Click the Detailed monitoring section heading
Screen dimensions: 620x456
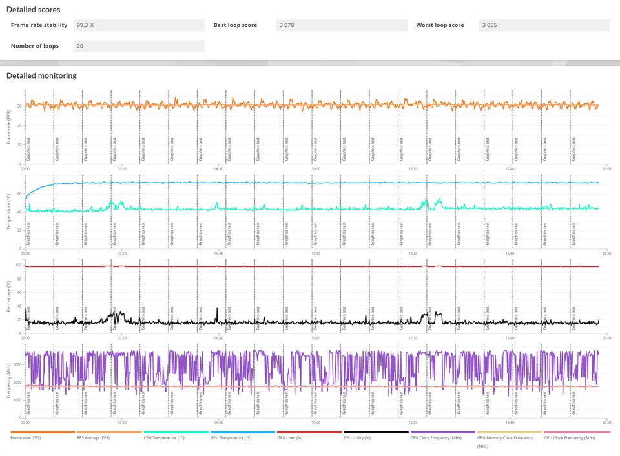(41, 75)
